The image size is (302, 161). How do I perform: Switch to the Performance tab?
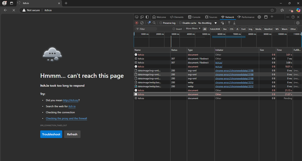246,17
